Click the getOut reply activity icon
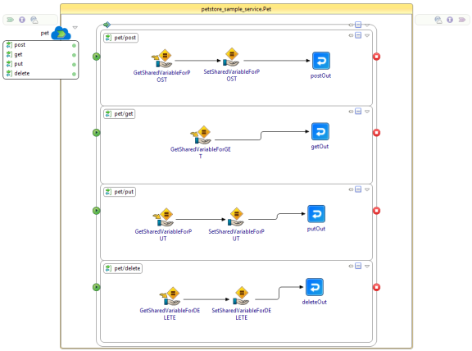 tap(320, 131)
